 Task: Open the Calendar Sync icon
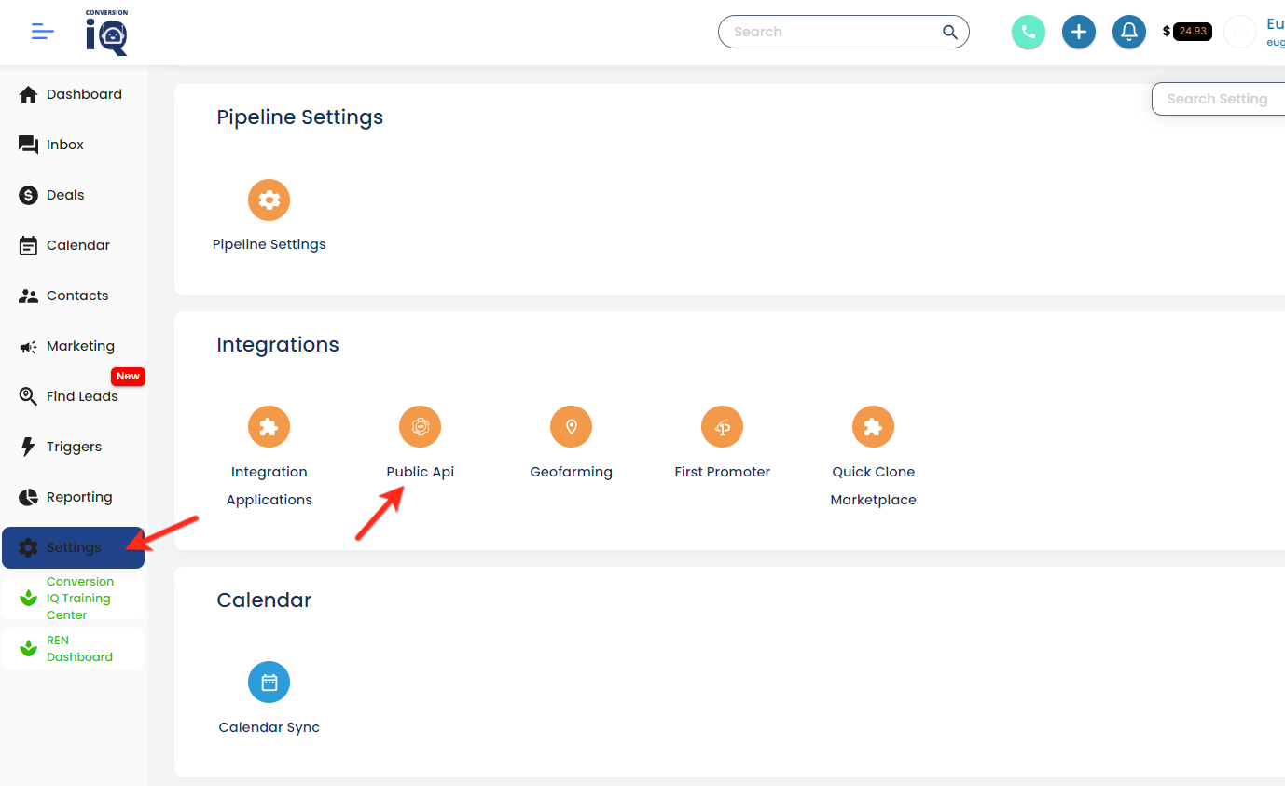pyautogui.click(x=269, y=683)
